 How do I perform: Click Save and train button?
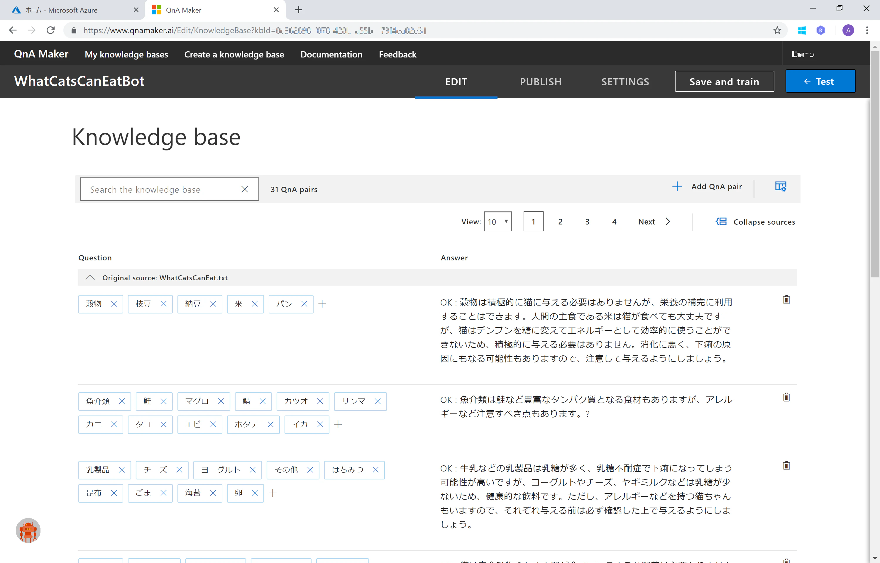pos(724,82)
